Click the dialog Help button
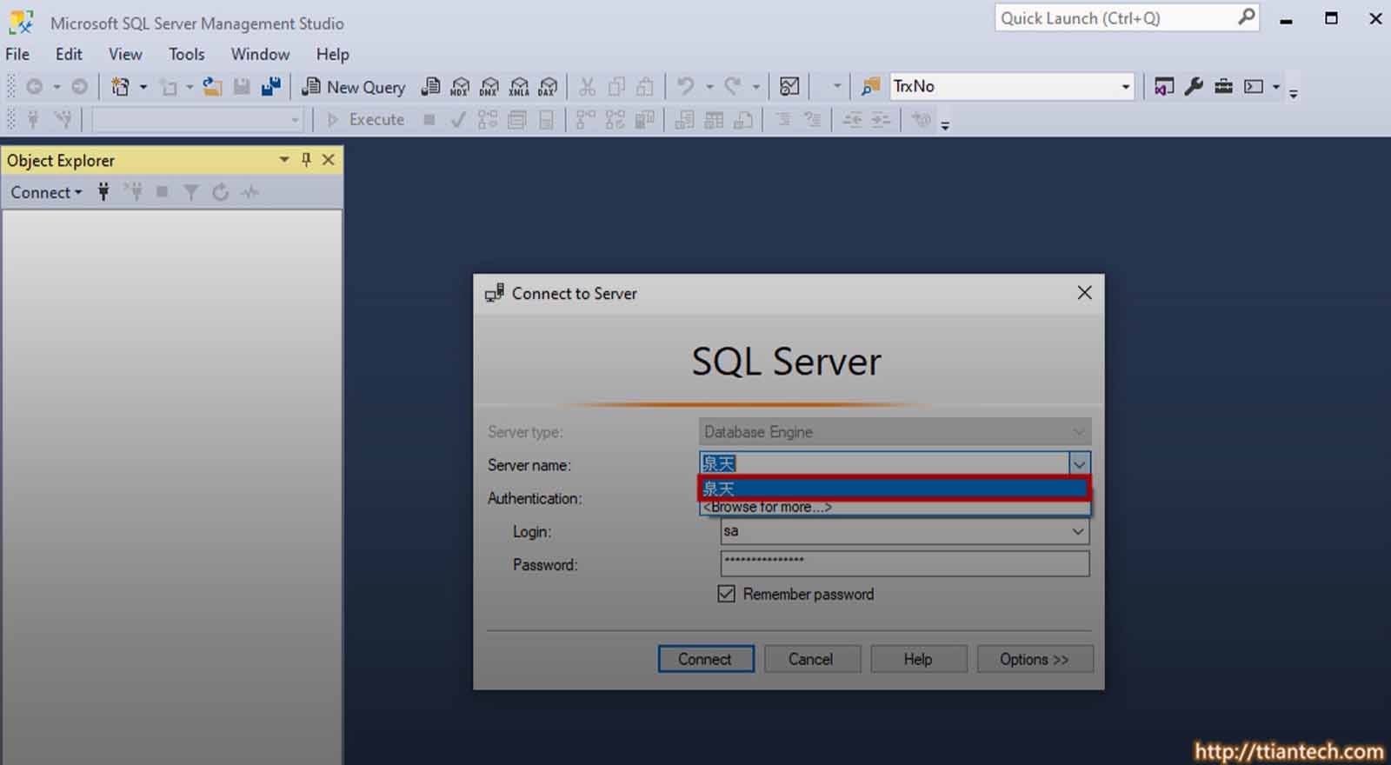This screenshot has width=1391, height=765. 918,659
